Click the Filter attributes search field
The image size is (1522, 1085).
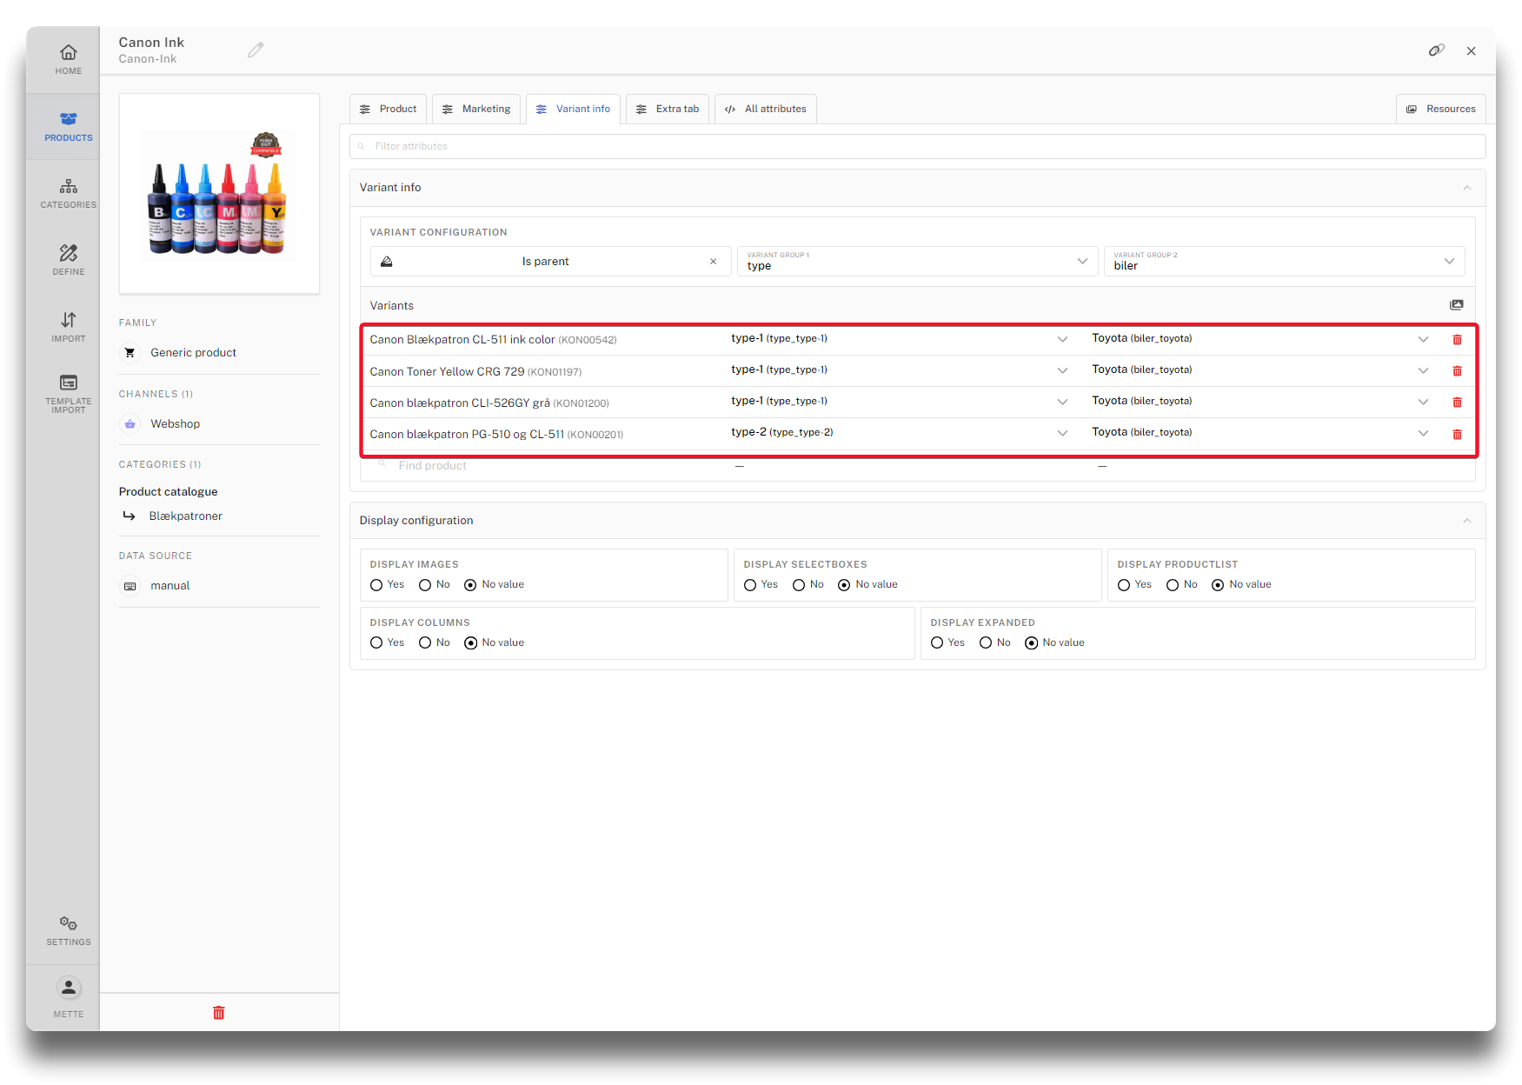point(917,147)
